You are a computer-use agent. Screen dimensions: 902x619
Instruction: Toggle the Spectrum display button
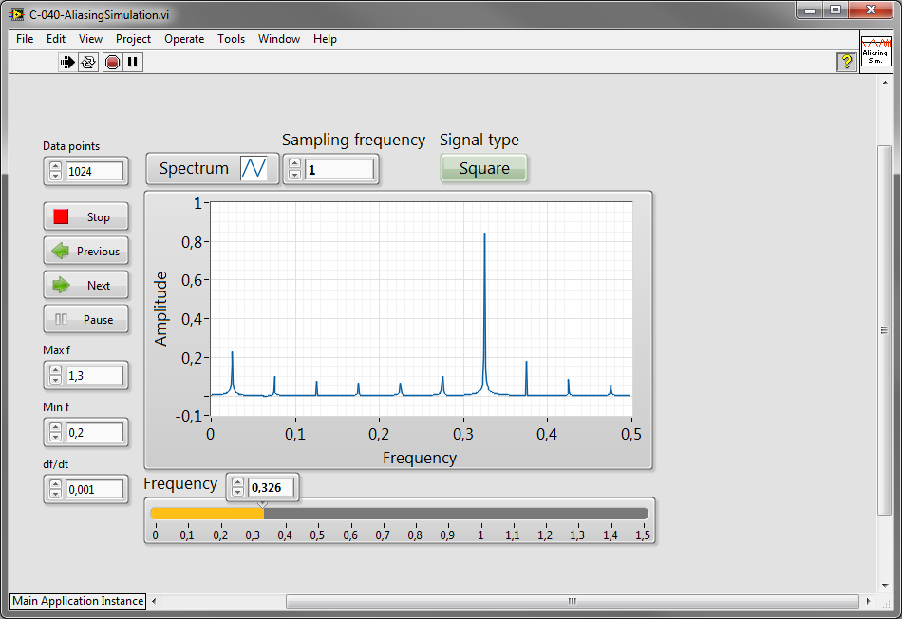pyautogui.click(x=213, y=169)
